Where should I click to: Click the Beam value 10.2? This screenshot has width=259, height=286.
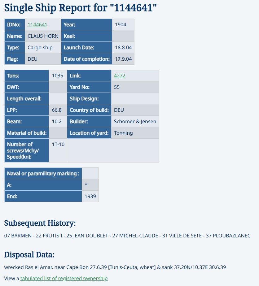57,121
